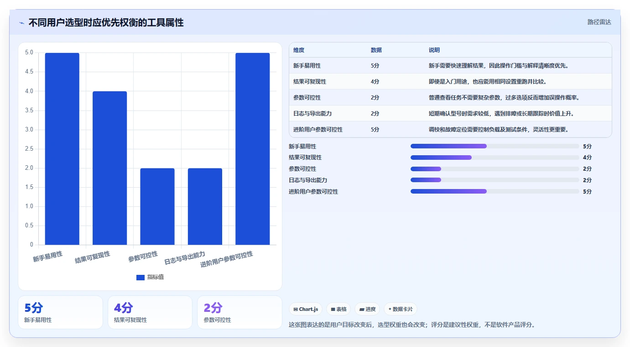The width and height of the screenshot is (630, 347).
Task: Select the 数据卡片 tag chip
Action: click(401, 309)
